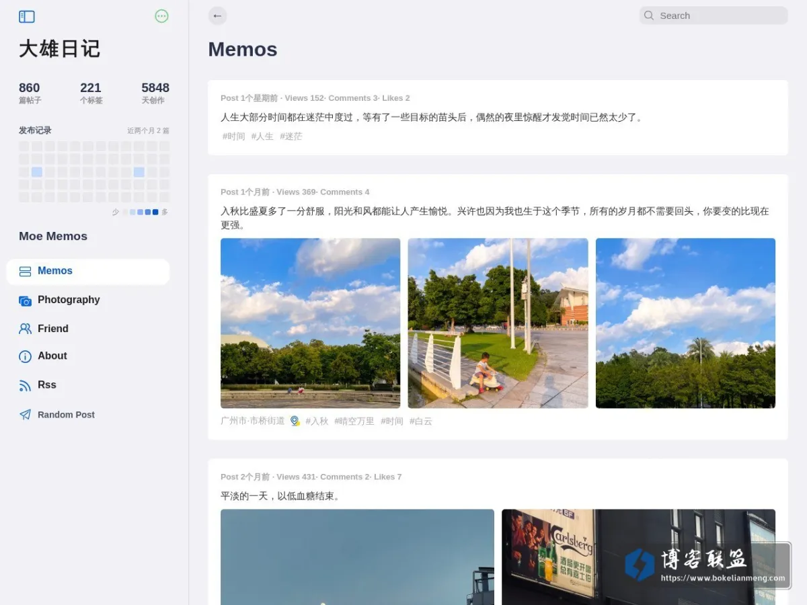Click the #晴空万里 tag
Image resolution: width=807 pixels, height=605 pixels.
point(354,421)
